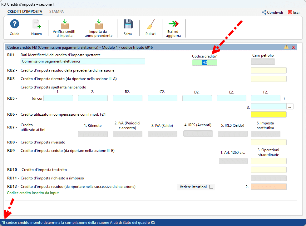Toggle the Vedere istruzioni checkbox
Screen dimensions: 306x226
[x=211, y=187]
